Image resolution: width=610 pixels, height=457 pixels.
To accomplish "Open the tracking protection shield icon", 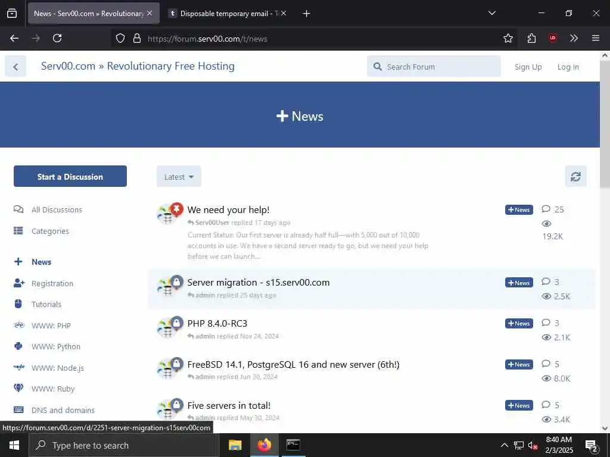I will [x=120, y=38].
